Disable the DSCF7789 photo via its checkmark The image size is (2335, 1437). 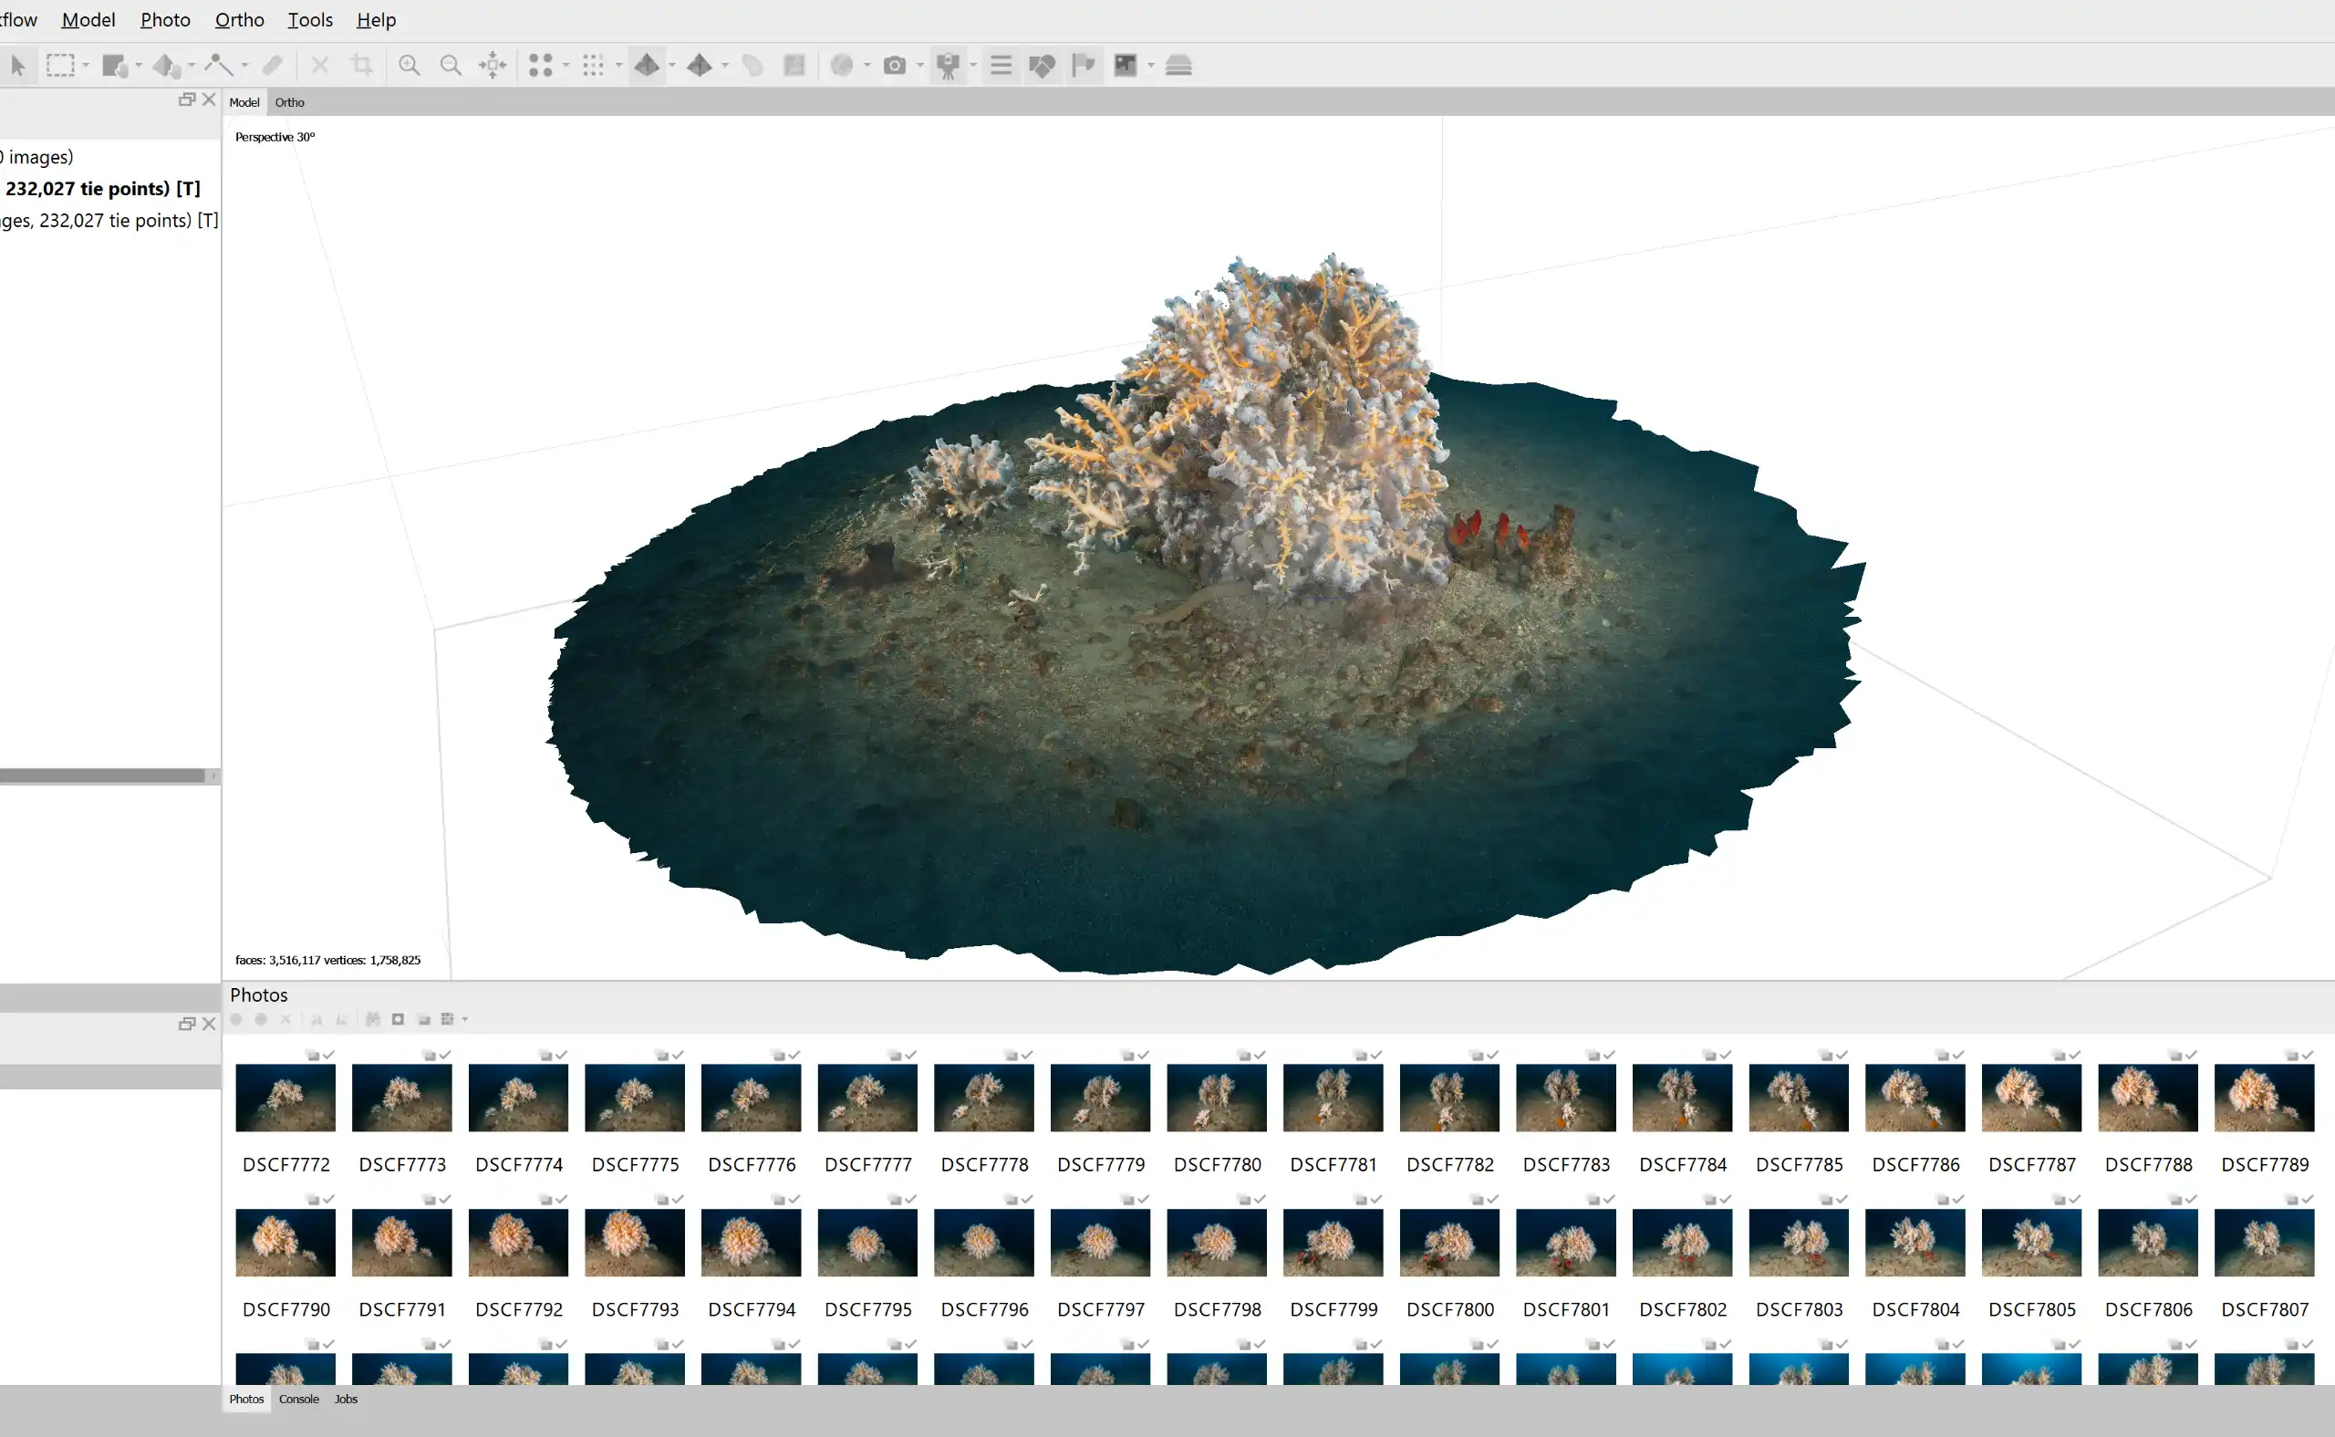2309,1055
